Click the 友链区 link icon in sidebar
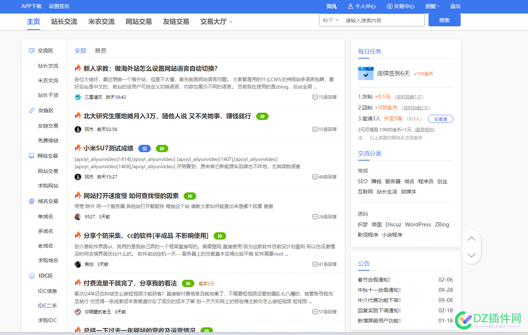 point(32,110)
